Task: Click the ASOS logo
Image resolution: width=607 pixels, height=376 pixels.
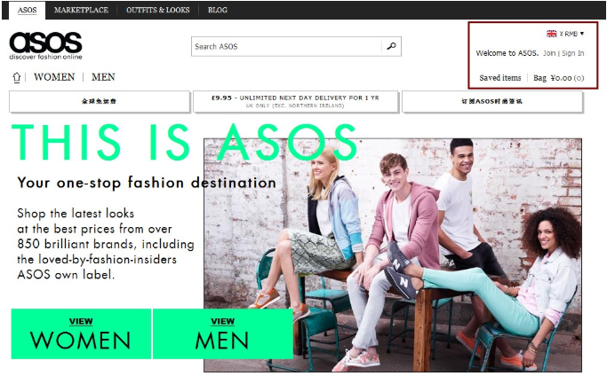Action: coord(45,45)
